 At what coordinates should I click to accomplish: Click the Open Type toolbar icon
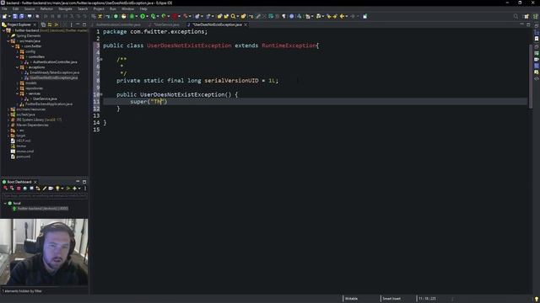tap(219, 16)
